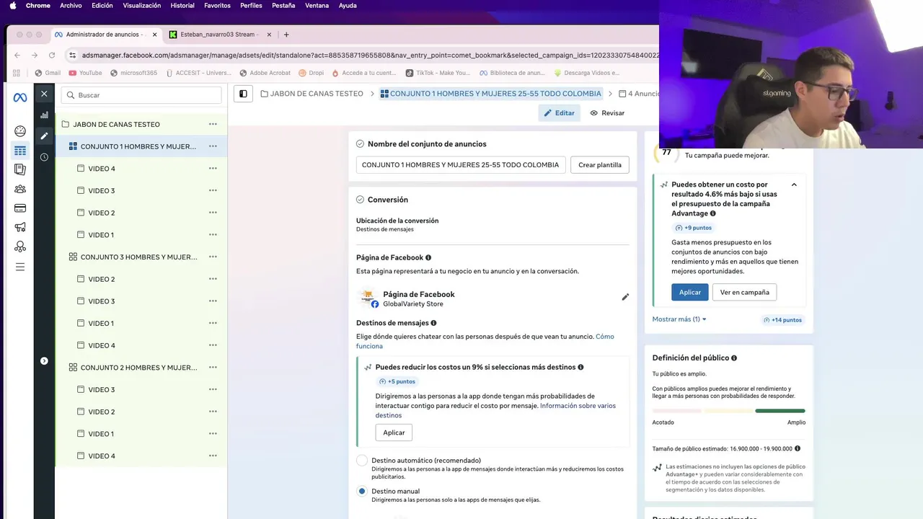Open the Gmail bookmark
923x519 pixels.
(x=48, y=73)
